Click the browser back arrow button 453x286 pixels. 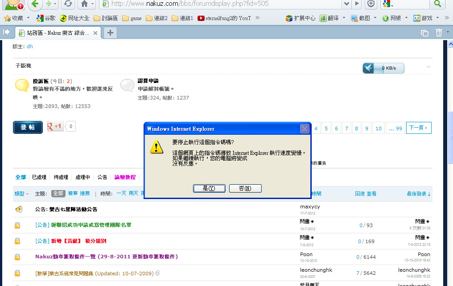(x=36, y=4)
